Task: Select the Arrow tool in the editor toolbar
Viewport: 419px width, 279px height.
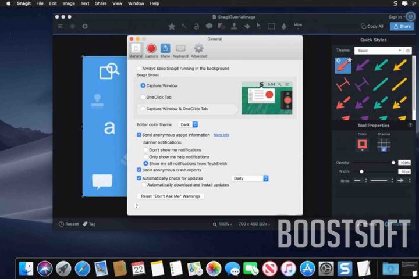Action: tap(184, 26)
